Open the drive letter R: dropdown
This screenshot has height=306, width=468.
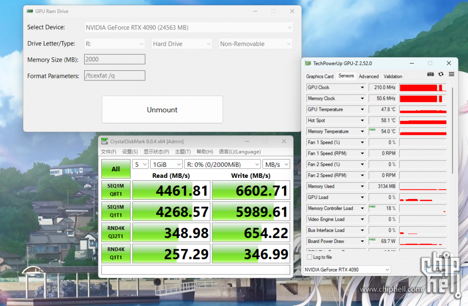click(x=115, y=44)
